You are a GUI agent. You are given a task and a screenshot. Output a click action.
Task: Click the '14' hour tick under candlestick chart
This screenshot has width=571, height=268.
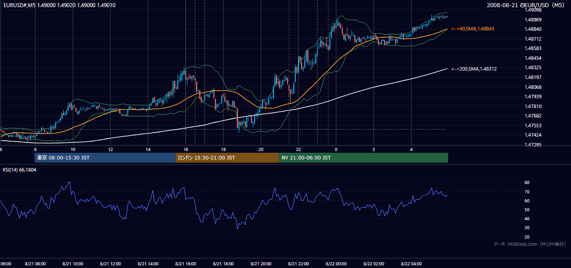[x=148, y=149]
